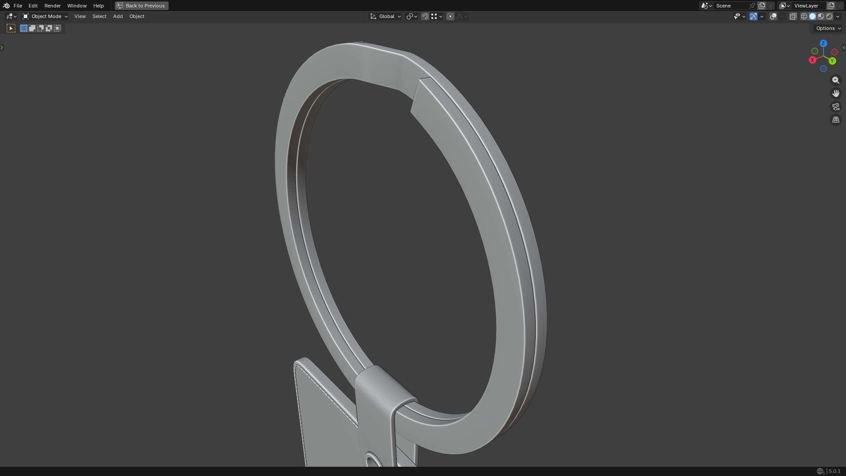Toggle viewport overlays

pyautogui.click(x=773, y=16)
